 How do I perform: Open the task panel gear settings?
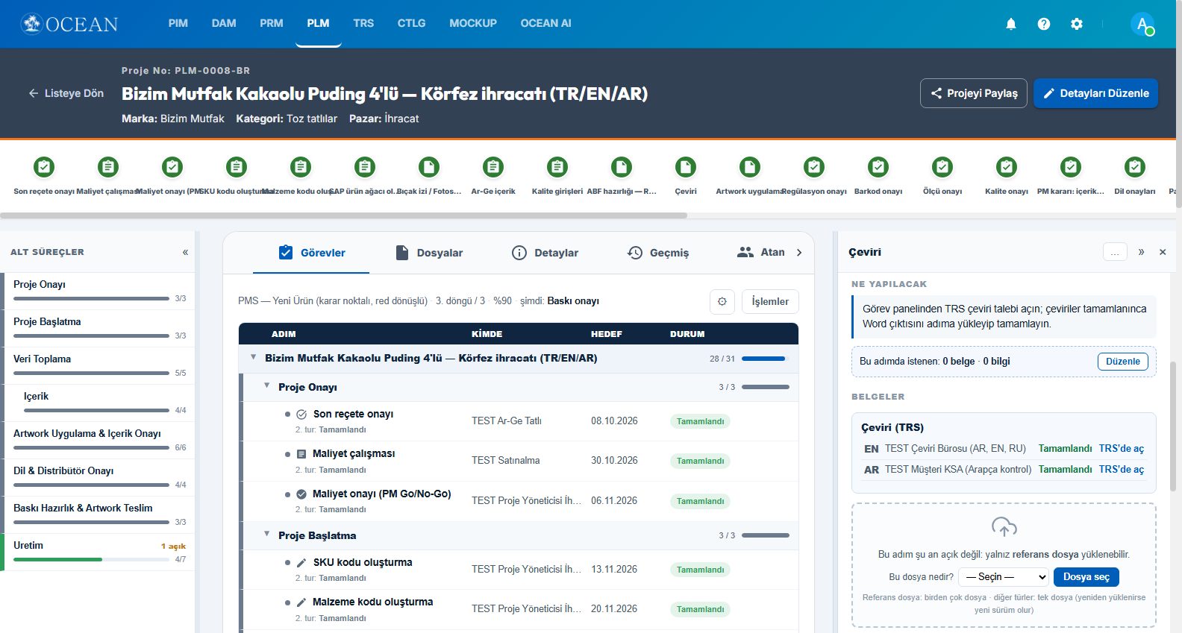tap(722, 301)
